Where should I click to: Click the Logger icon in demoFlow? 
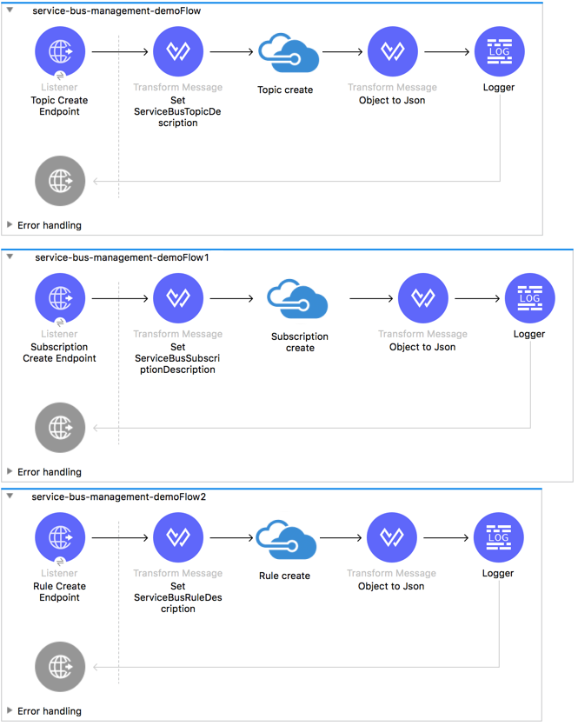(499, 52)
